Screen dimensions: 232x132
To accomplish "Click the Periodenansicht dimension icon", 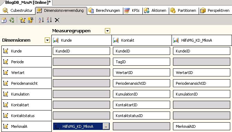I will pos(6,83).
